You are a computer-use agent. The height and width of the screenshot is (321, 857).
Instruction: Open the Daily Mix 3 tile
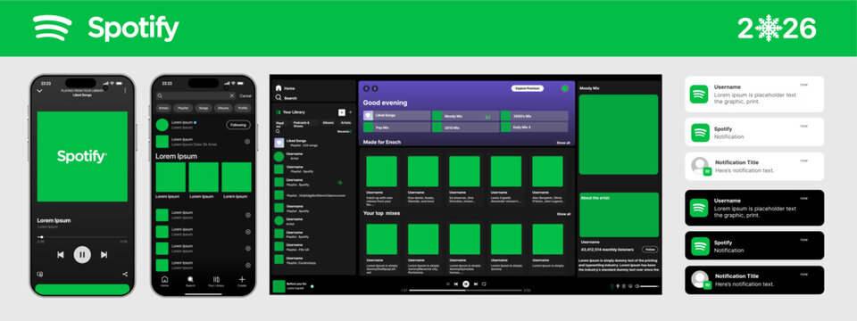click(x=534, y=128)
